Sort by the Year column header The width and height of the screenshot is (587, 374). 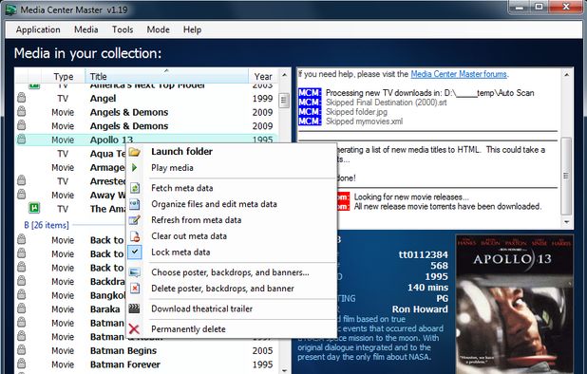point(263,76)
